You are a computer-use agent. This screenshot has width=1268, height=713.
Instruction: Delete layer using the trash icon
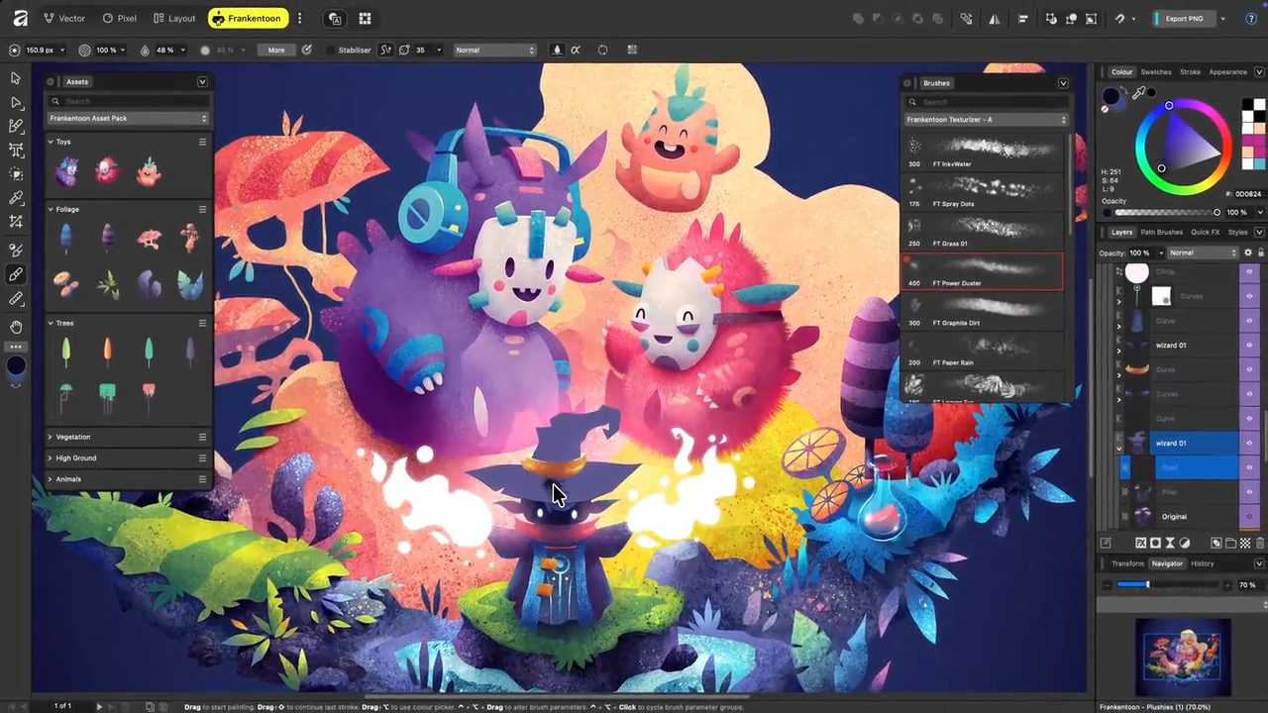click(x=1260, y=543)
